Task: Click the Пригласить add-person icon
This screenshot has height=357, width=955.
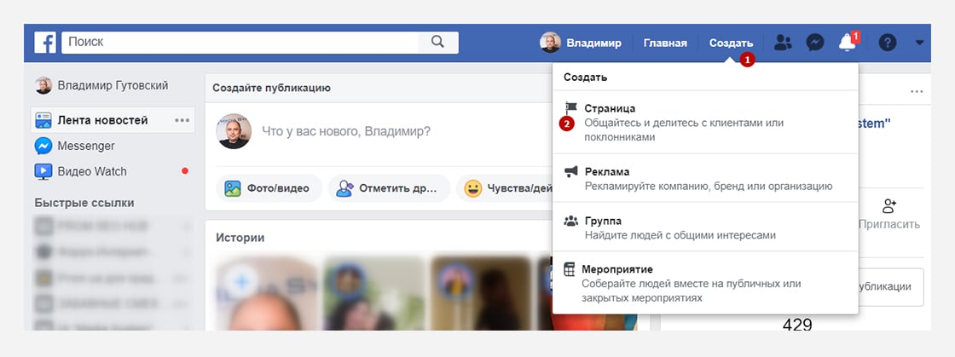Action: [889, 206]
